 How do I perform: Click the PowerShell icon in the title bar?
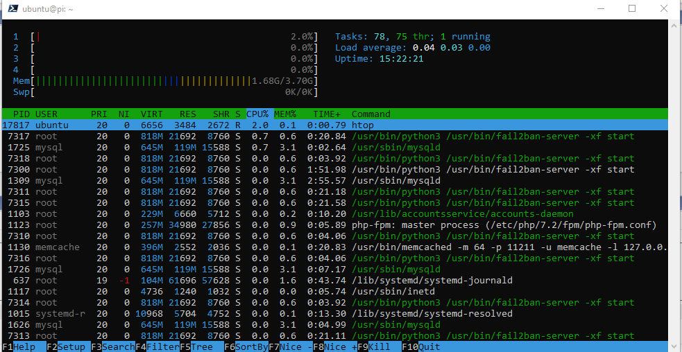pos(10,9)
